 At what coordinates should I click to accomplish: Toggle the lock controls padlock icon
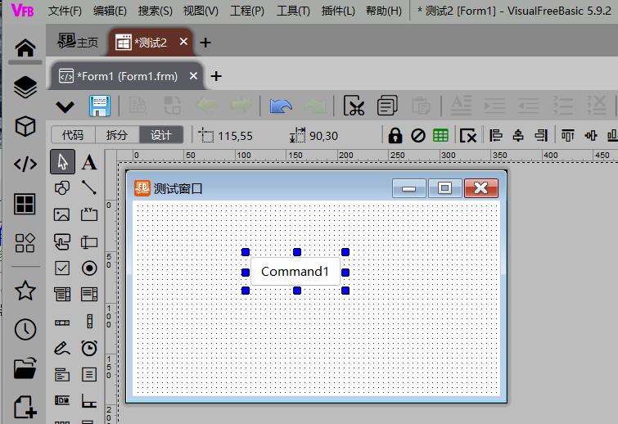(x=395, y=135)
